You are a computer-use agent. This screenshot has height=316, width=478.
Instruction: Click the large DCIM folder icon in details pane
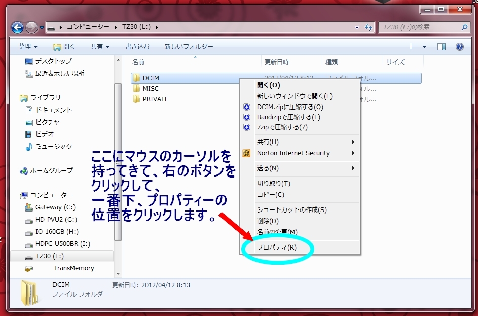[29, 293]
